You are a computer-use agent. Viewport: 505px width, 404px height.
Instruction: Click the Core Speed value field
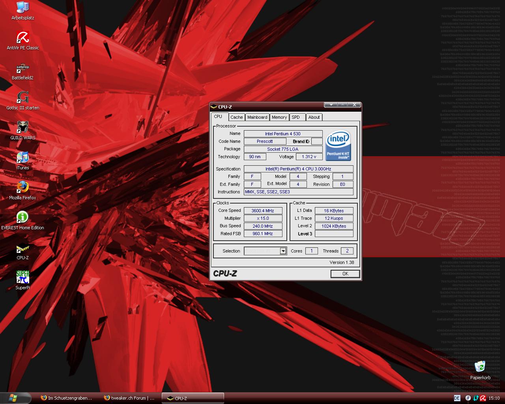pyautogui.click(x=263, y=211)
